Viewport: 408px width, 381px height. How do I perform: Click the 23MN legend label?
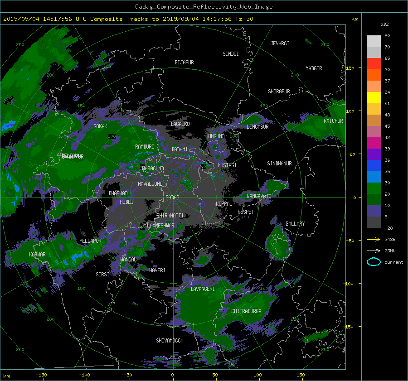click(390, 251)
